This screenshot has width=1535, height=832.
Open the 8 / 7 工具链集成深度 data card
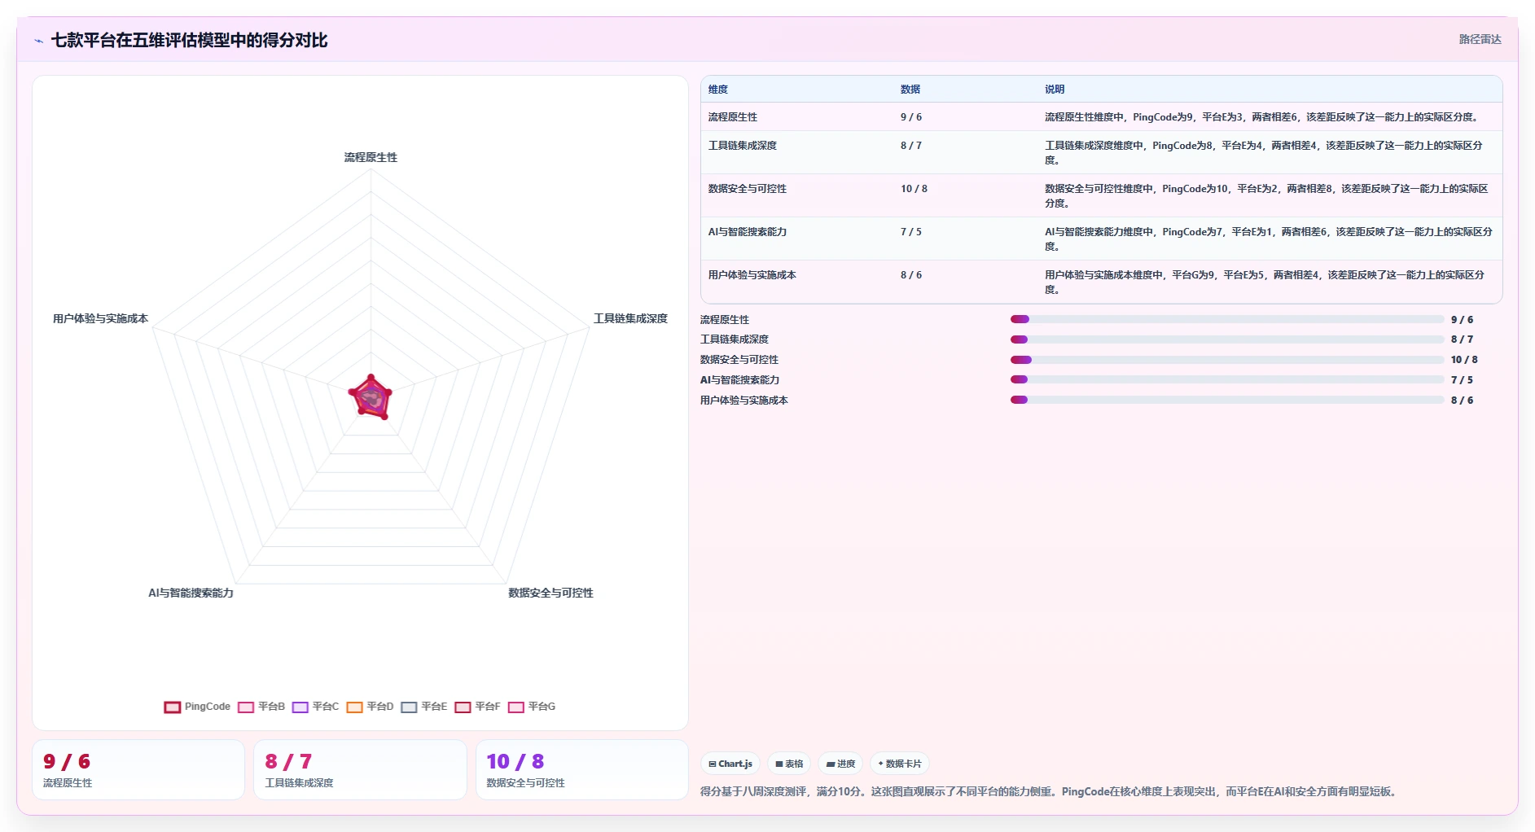coord(360,770)
